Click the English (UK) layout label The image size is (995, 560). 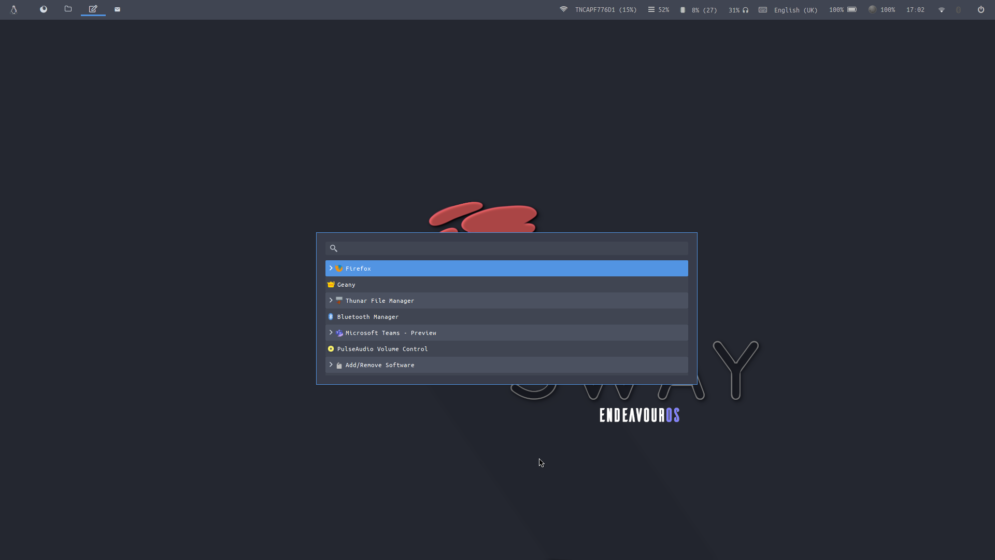[x=796, y=10]
